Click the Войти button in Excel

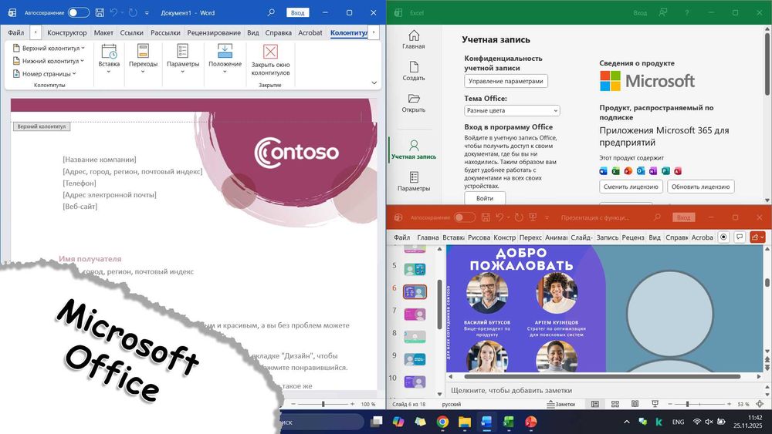tap(485, 198)
